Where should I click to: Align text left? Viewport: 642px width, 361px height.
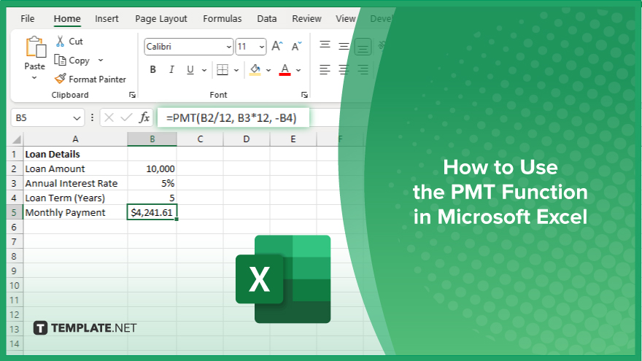[325, 70]
